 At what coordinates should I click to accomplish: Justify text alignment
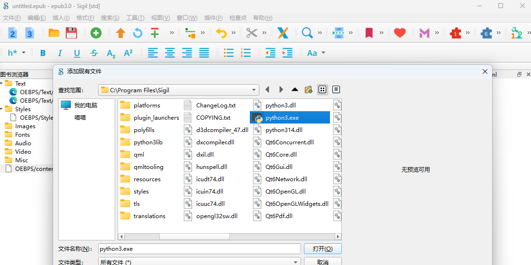pos(204,53)
